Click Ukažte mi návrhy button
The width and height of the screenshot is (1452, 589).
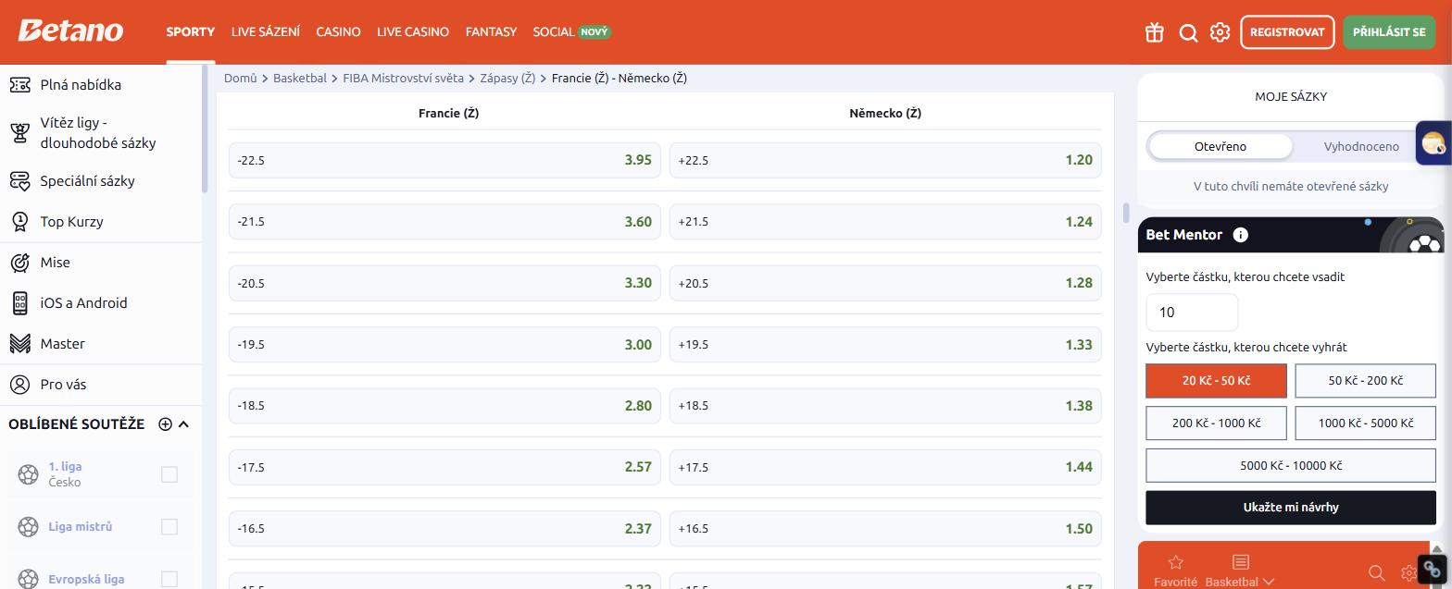coord(1291,508)
